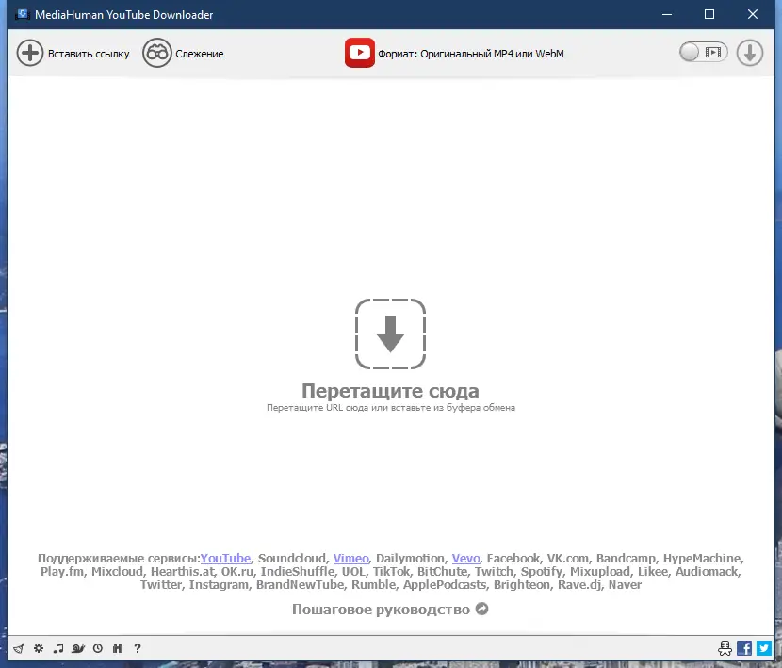
Task: Open the Vevo supported service link
Action: 465,559
